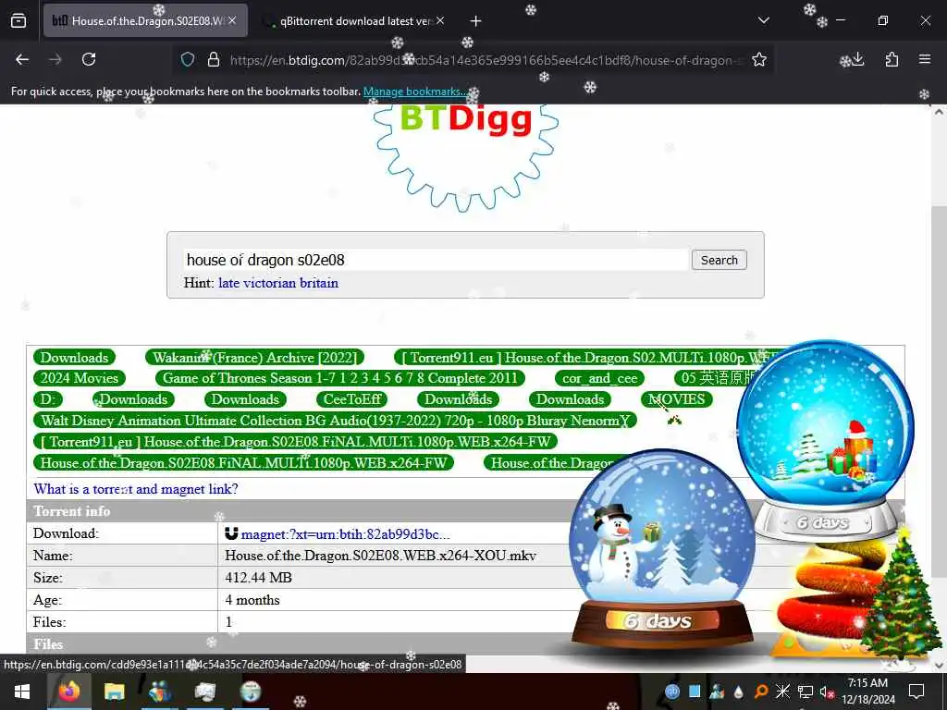
Task: Open the late victorian britain hint
Action: pos(277,283)
